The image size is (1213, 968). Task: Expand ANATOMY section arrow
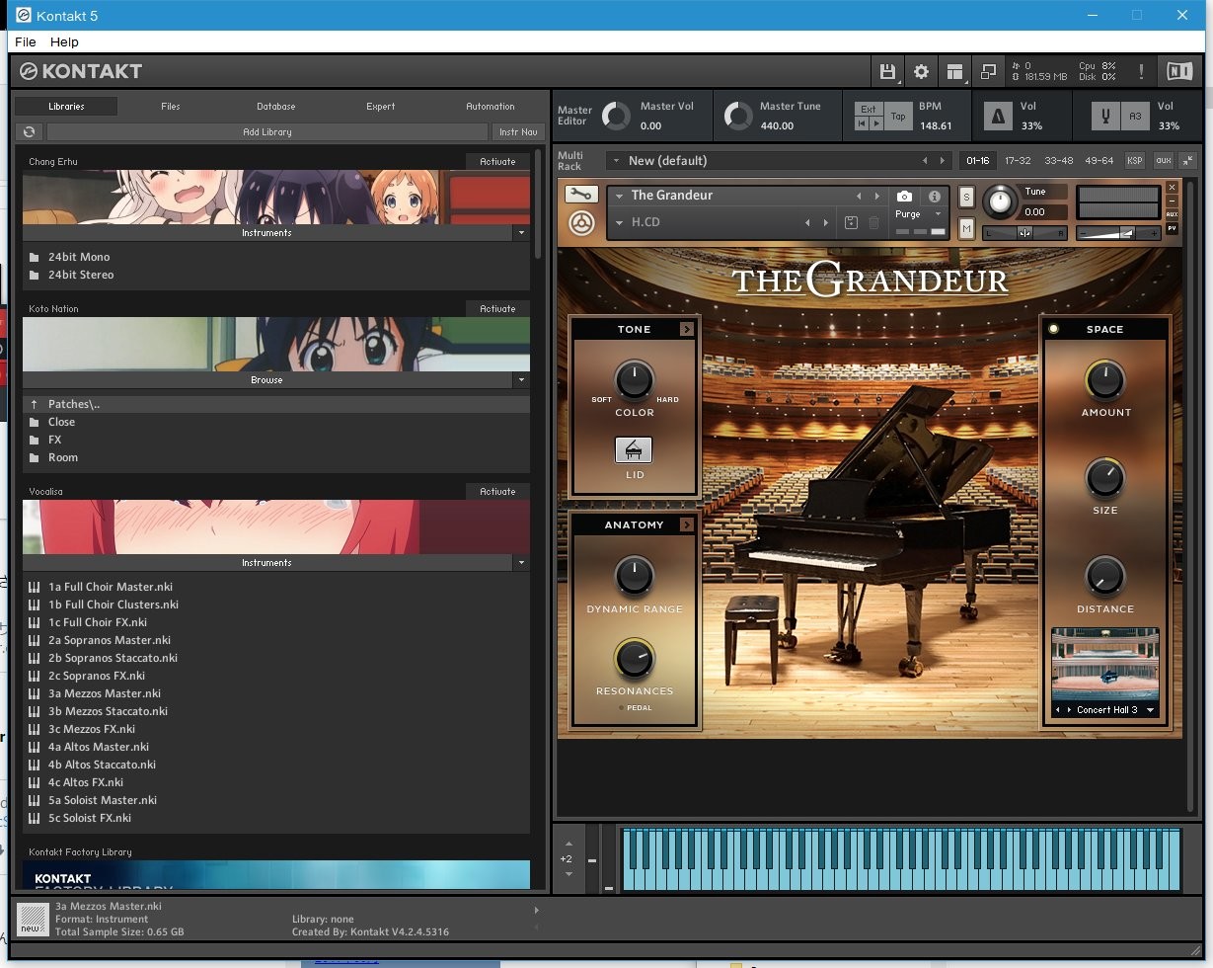point(686,524)
